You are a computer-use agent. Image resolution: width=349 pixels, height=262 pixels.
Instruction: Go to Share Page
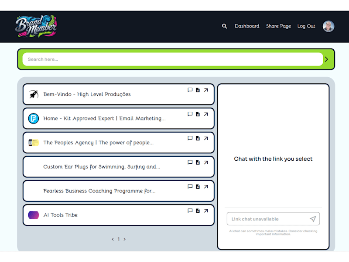(278, 26)
